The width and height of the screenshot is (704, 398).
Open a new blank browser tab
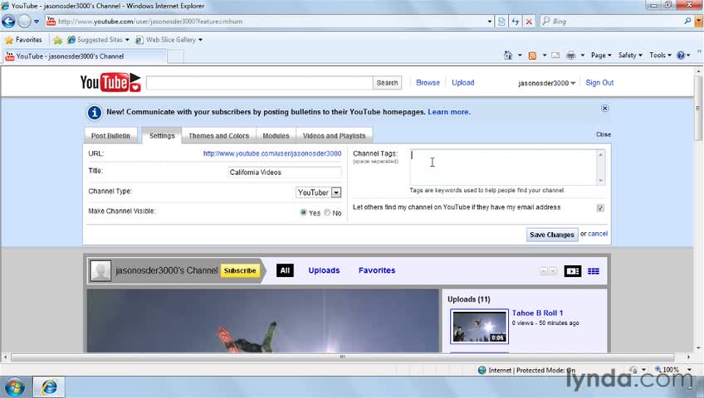[x=175, y=56]
